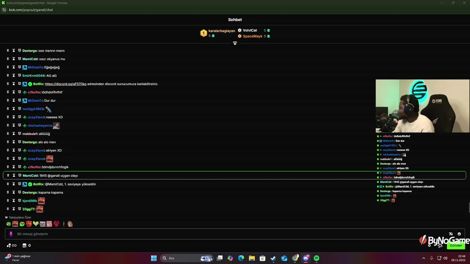Ban cifkofte from the "tödhdoflfnfhtf" row

tap(19, 92)
